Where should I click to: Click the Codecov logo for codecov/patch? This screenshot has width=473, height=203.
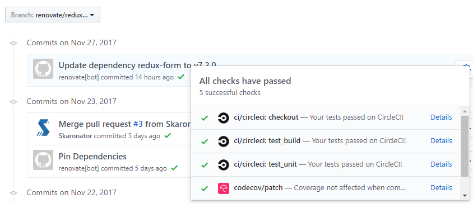tap(224, 188)
